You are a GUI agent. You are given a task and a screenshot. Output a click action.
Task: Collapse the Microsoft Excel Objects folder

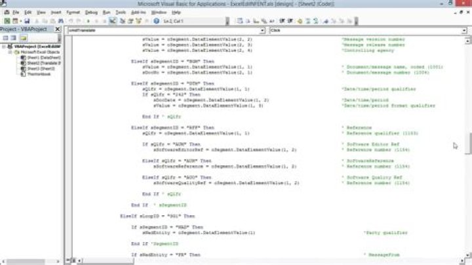coord(9,52)
